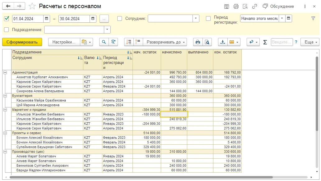Screen dimensions: 321x181
Task: Click the period selection ellipsis button
Action: click(104, 19)
